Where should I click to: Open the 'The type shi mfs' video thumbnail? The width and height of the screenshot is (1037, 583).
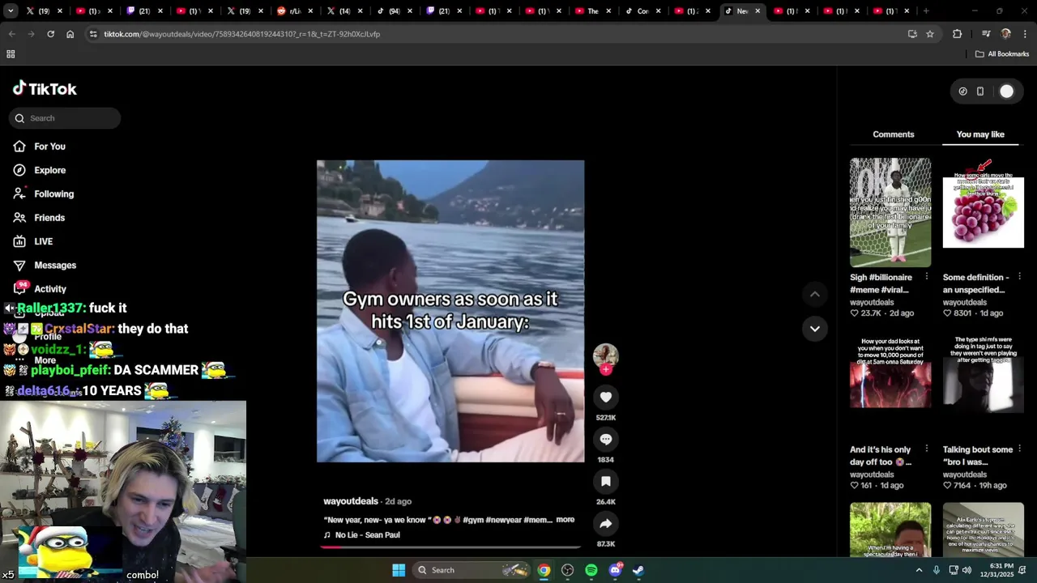[983, 385]
